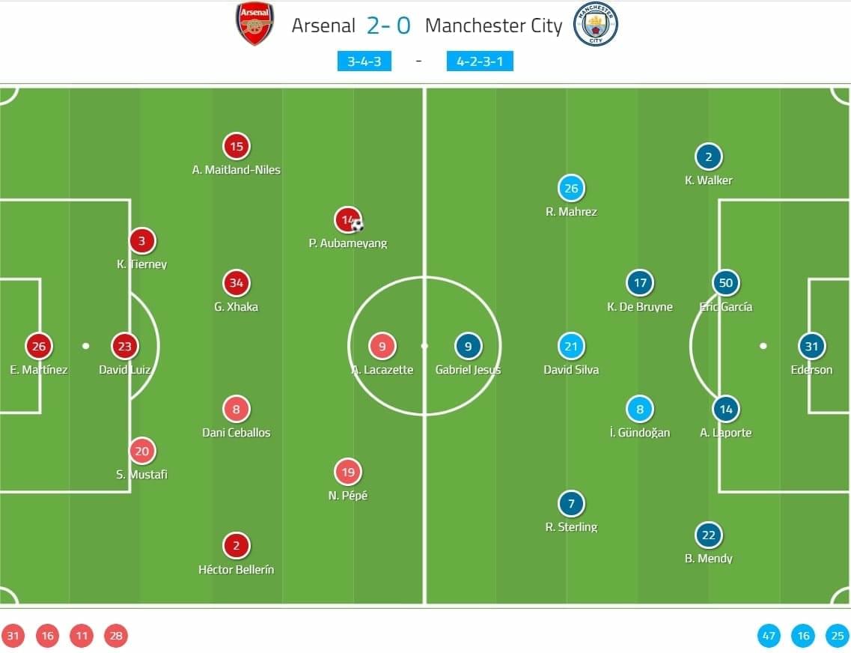The image size is (851, 653).
Task: Select N. Pépé number 19 marker
Action: coord(348,472)
